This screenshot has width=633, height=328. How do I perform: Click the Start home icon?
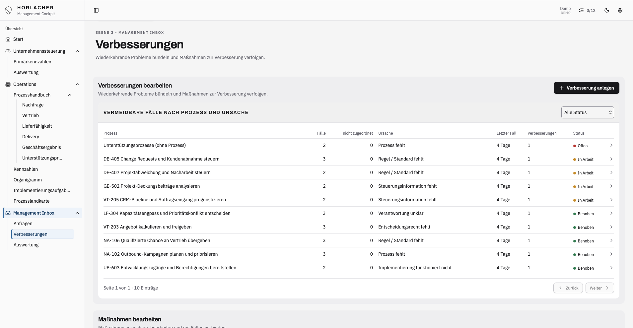click(8, 39)
